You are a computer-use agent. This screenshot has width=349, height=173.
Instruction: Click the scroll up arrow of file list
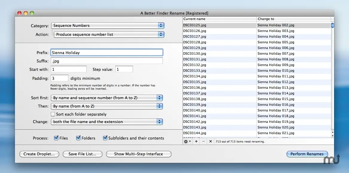pyautogui.click(x=333, y=132)
